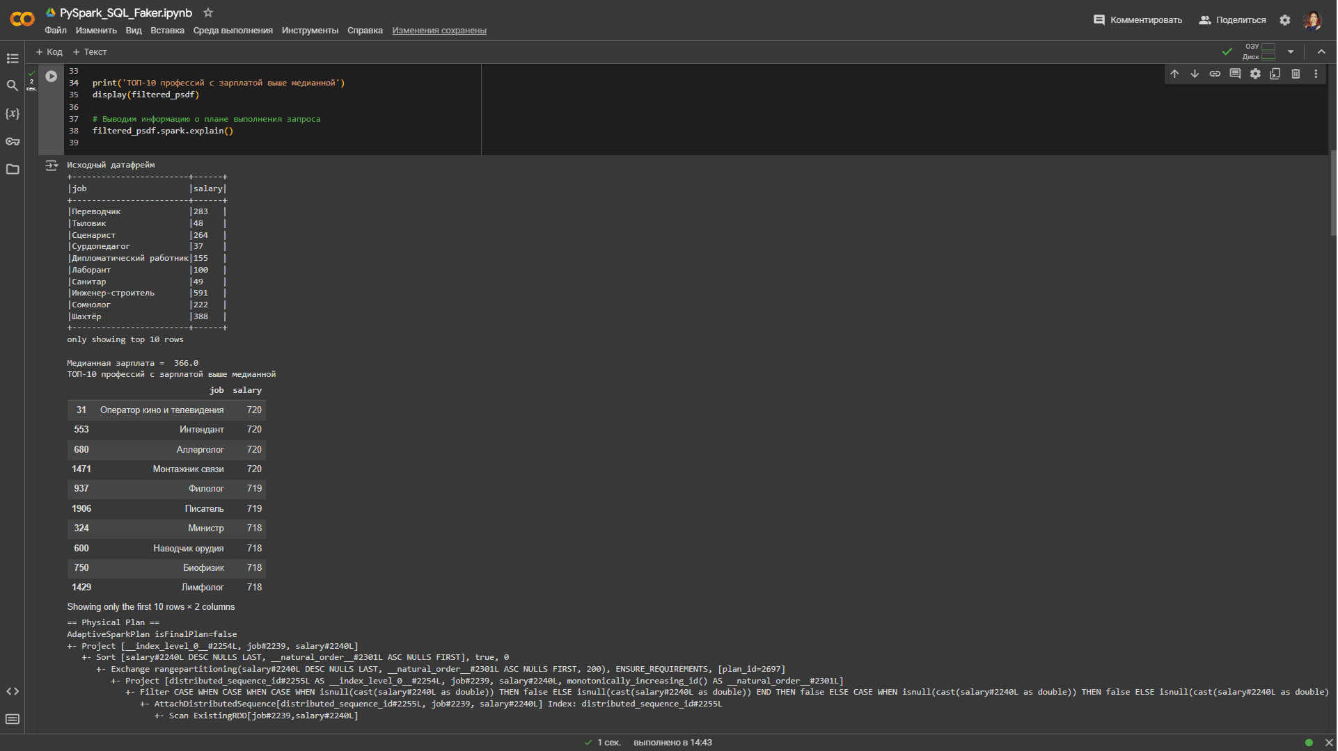Open more cell actions menu

(1316, 74)
